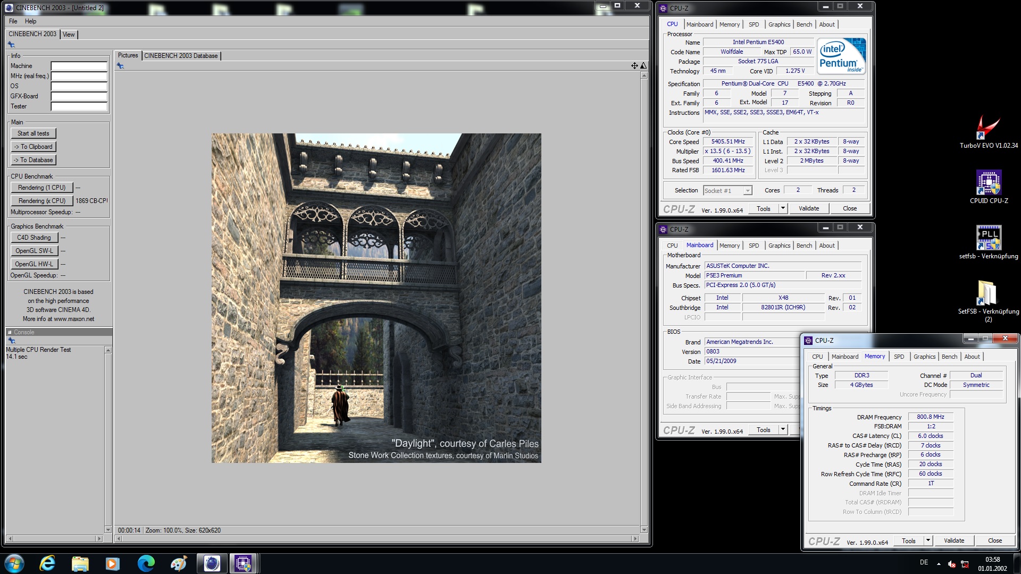Open Paint from the taskbar
The image size is (1021, 574).
(179, 563)
